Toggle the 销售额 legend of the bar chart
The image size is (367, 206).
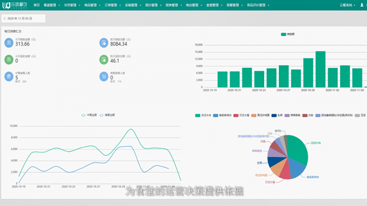point(287,34)
